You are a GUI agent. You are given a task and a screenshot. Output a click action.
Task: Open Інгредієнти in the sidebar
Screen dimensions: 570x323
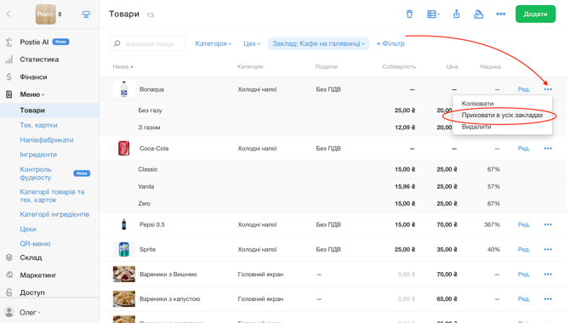pyautogui.click(x=38, y=155)
